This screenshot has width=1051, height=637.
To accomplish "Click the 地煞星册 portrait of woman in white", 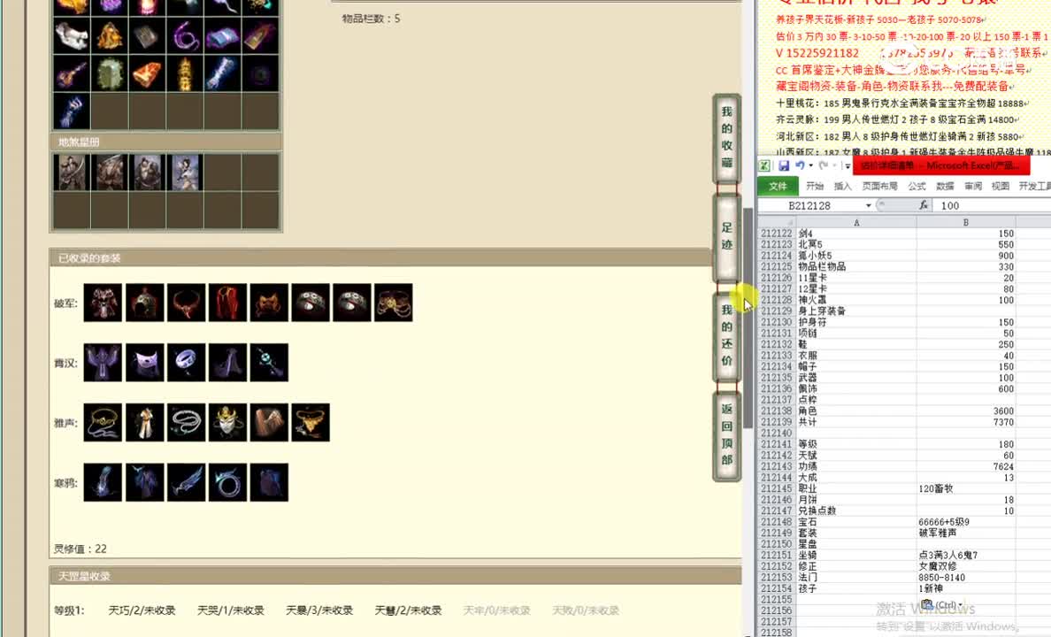I will [185, 173].
